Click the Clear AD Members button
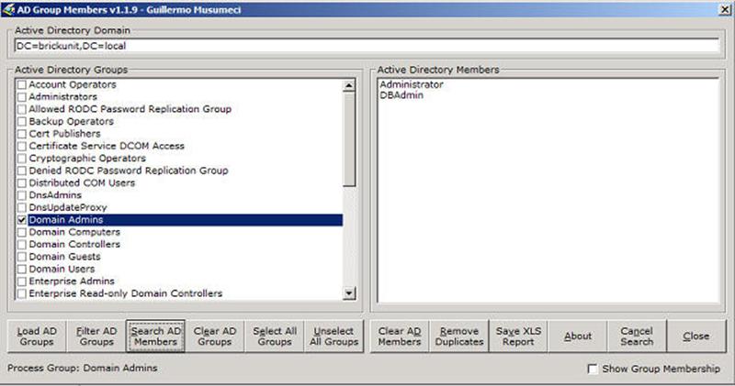735x386 pixels. click(400, 336)
